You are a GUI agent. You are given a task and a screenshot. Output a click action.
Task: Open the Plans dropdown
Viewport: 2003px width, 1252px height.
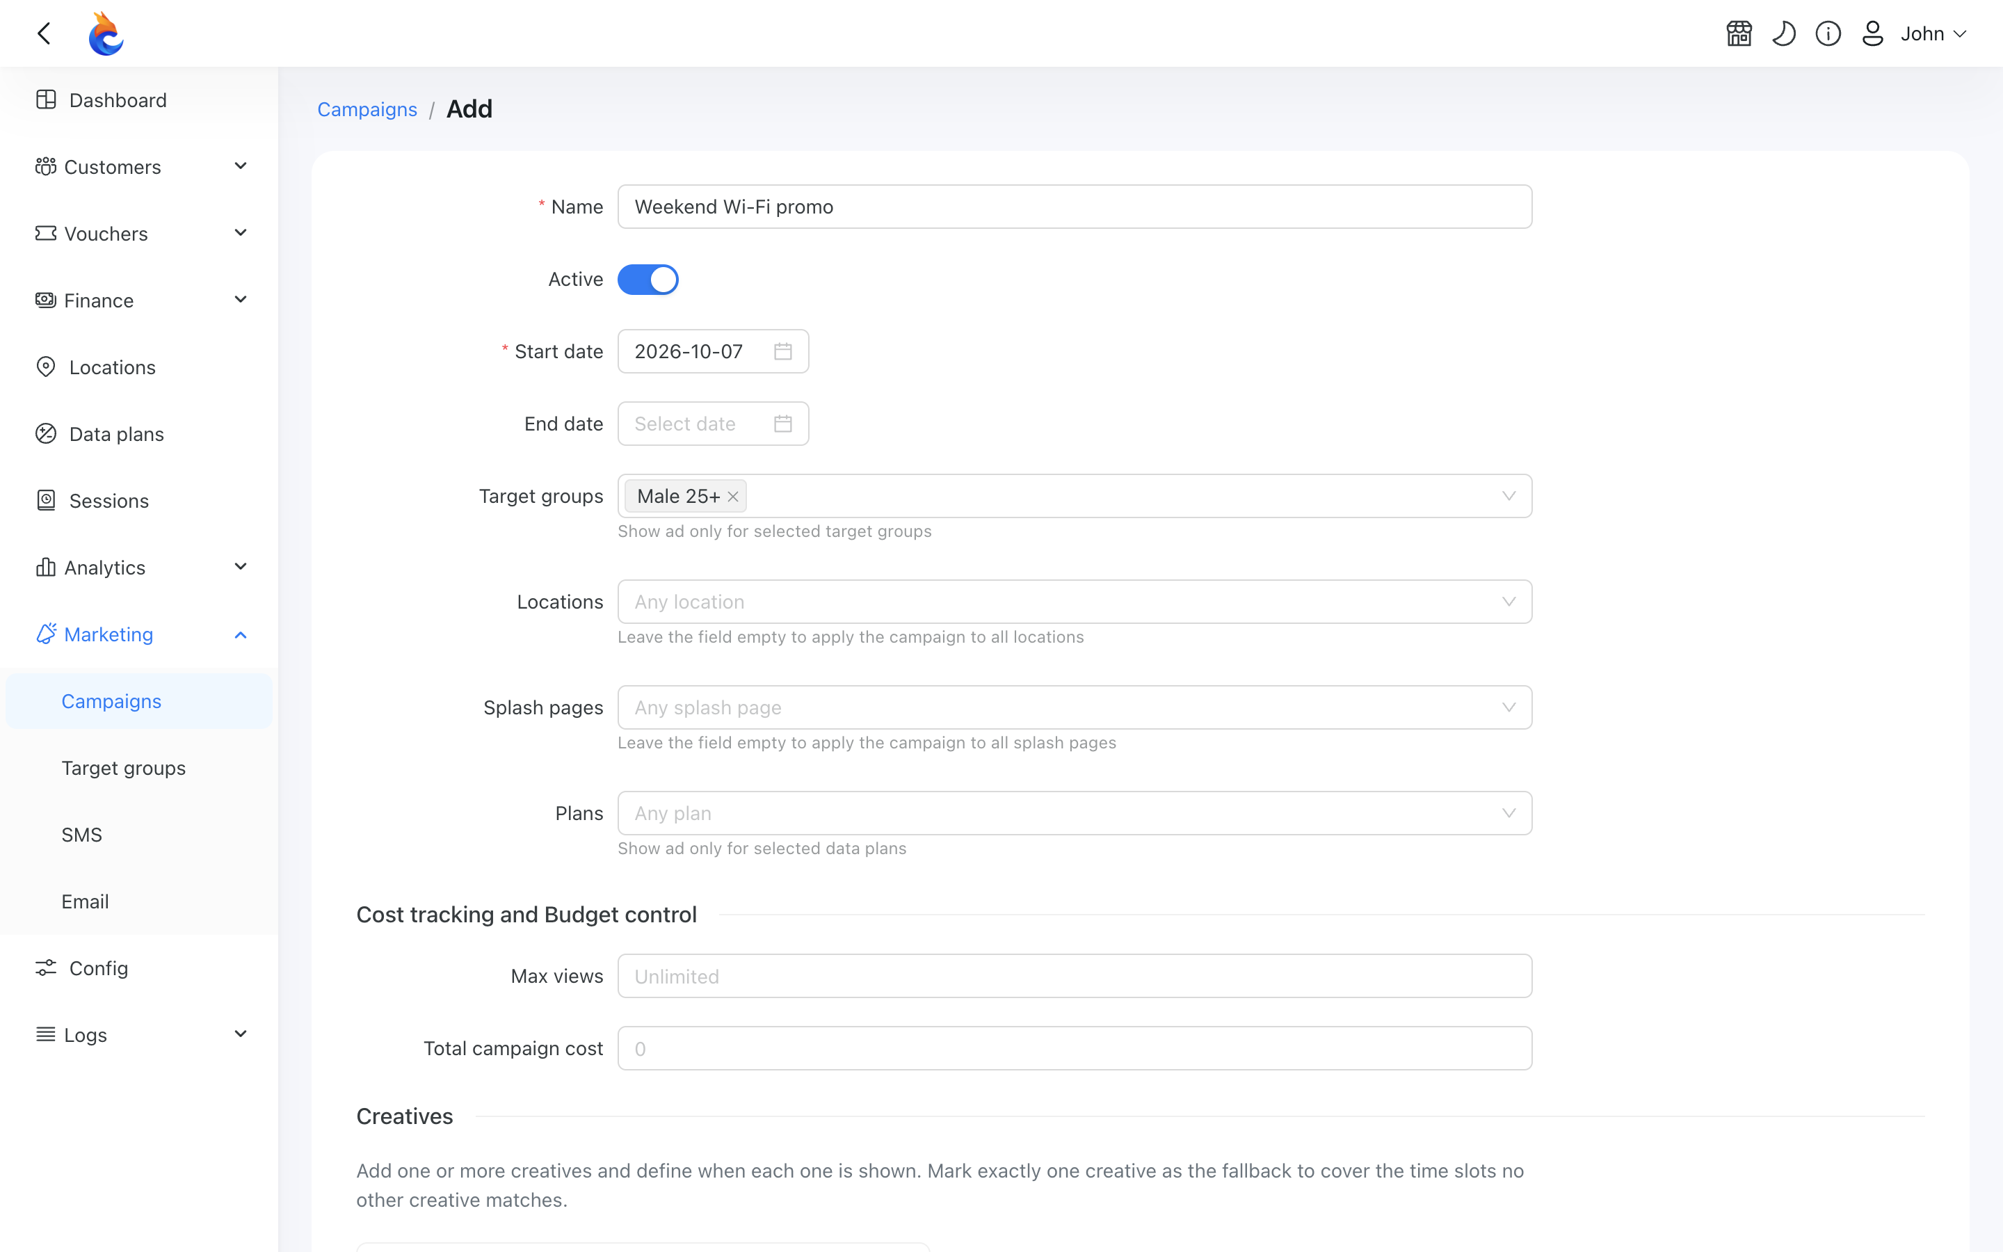(x=1075, y=813)
